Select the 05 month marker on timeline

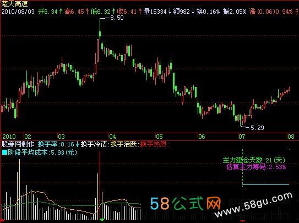click(x=160, y=137)
